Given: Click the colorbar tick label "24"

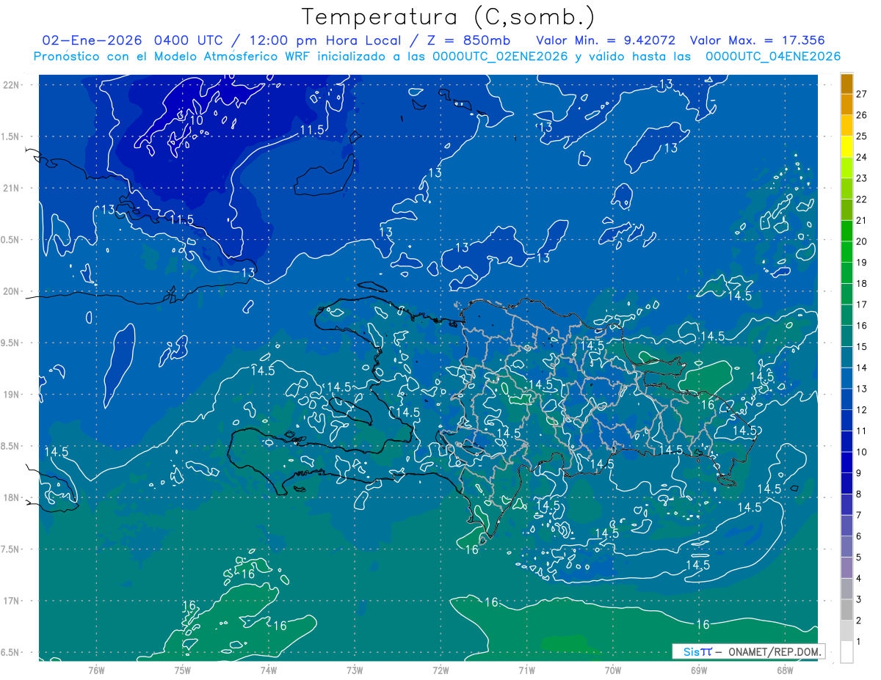Looking at the screenshot, I should click(x=861, y=157).
